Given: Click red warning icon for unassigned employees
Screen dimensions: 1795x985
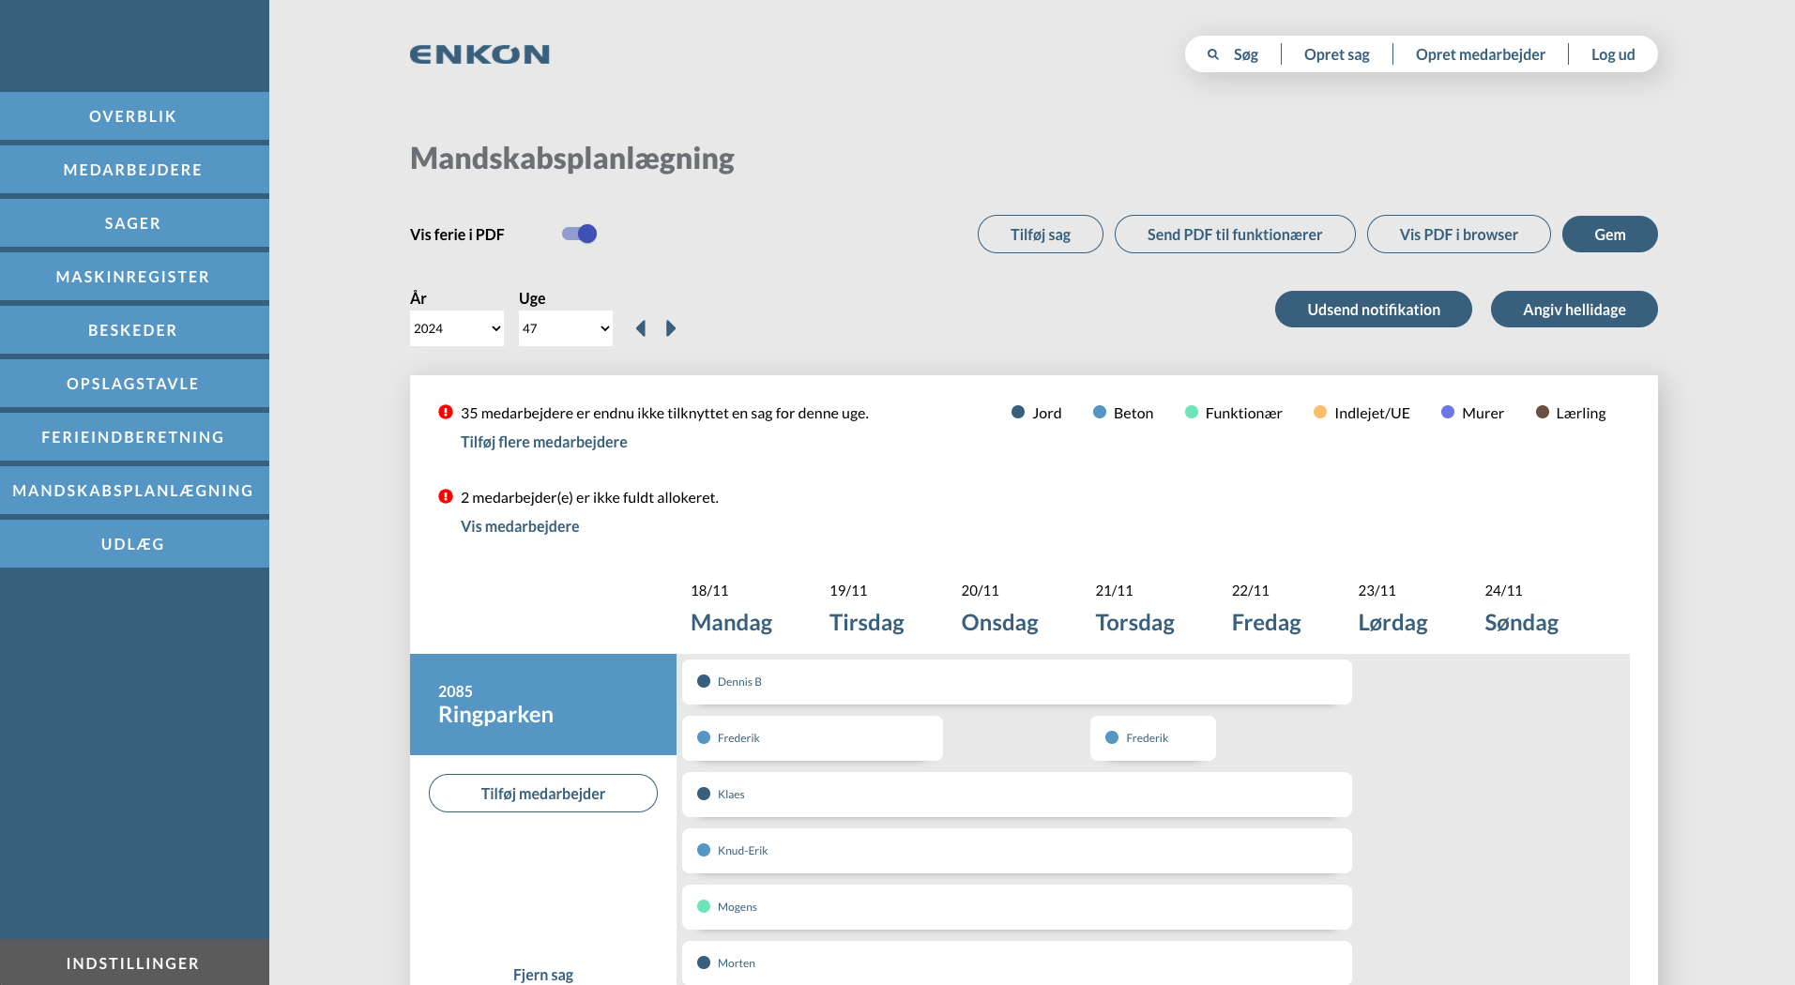Looking at the screenshot, I should tap(446, 412).
